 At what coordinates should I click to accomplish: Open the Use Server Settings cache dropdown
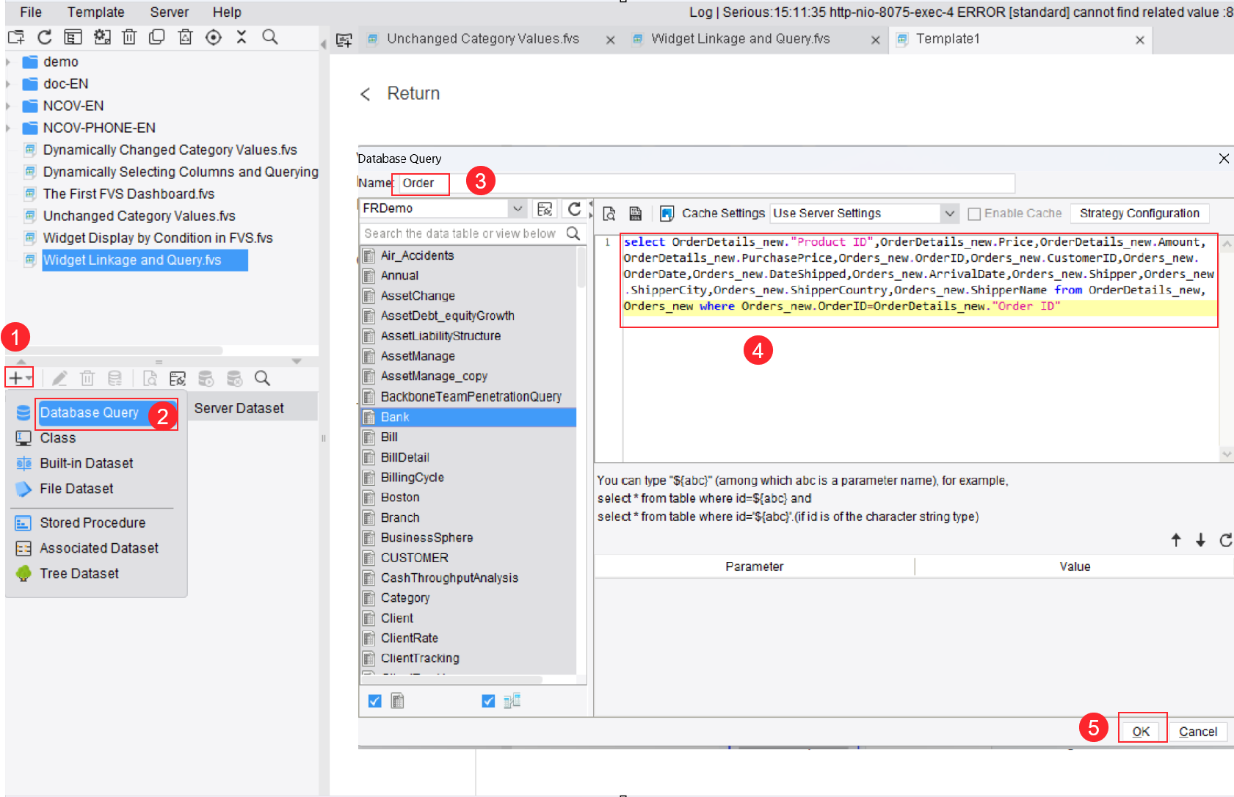[x=950, y=214]
